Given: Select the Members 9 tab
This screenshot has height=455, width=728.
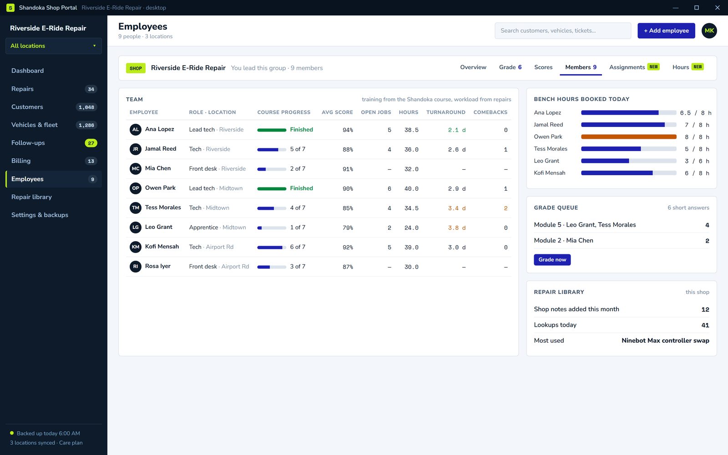Looking at the screenshot, I should point(581,67).
